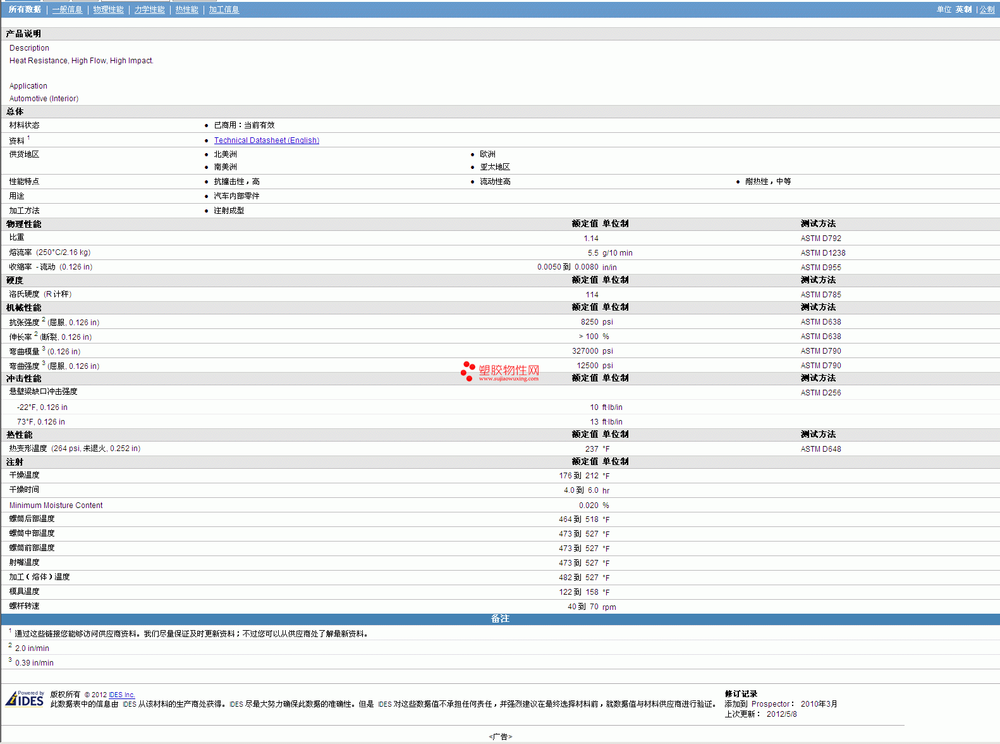Click footnote 2.0 in/min
This screenshot has height=744, width=1000.
(32, 648)
